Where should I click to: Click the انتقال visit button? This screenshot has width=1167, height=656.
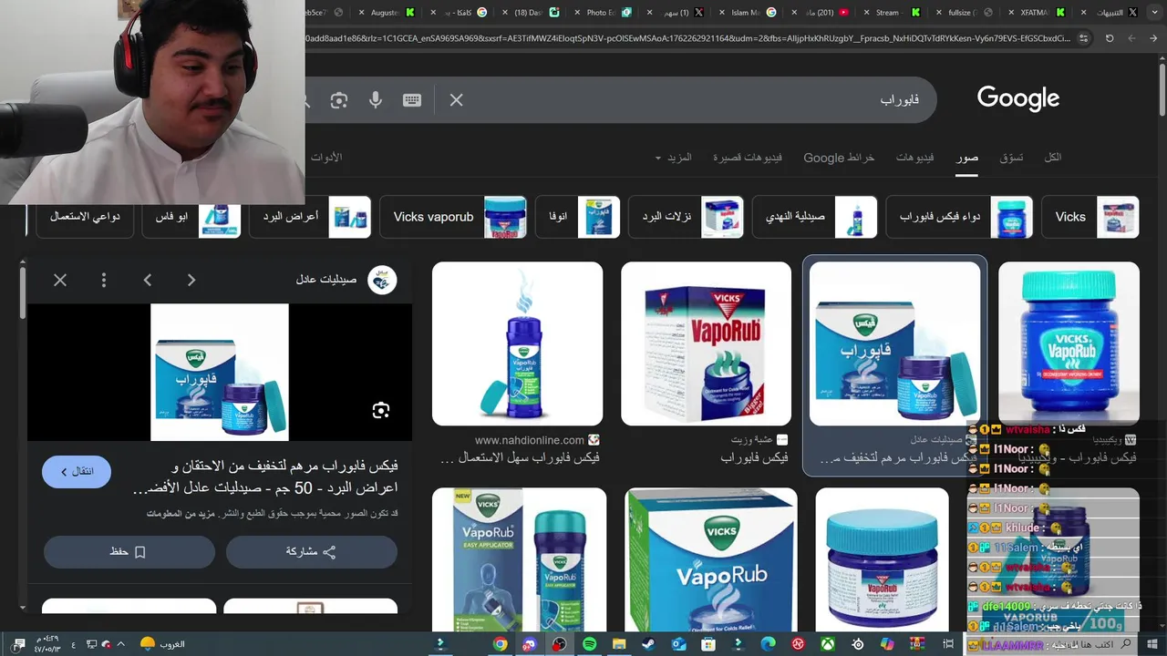(x=77, y=471)
